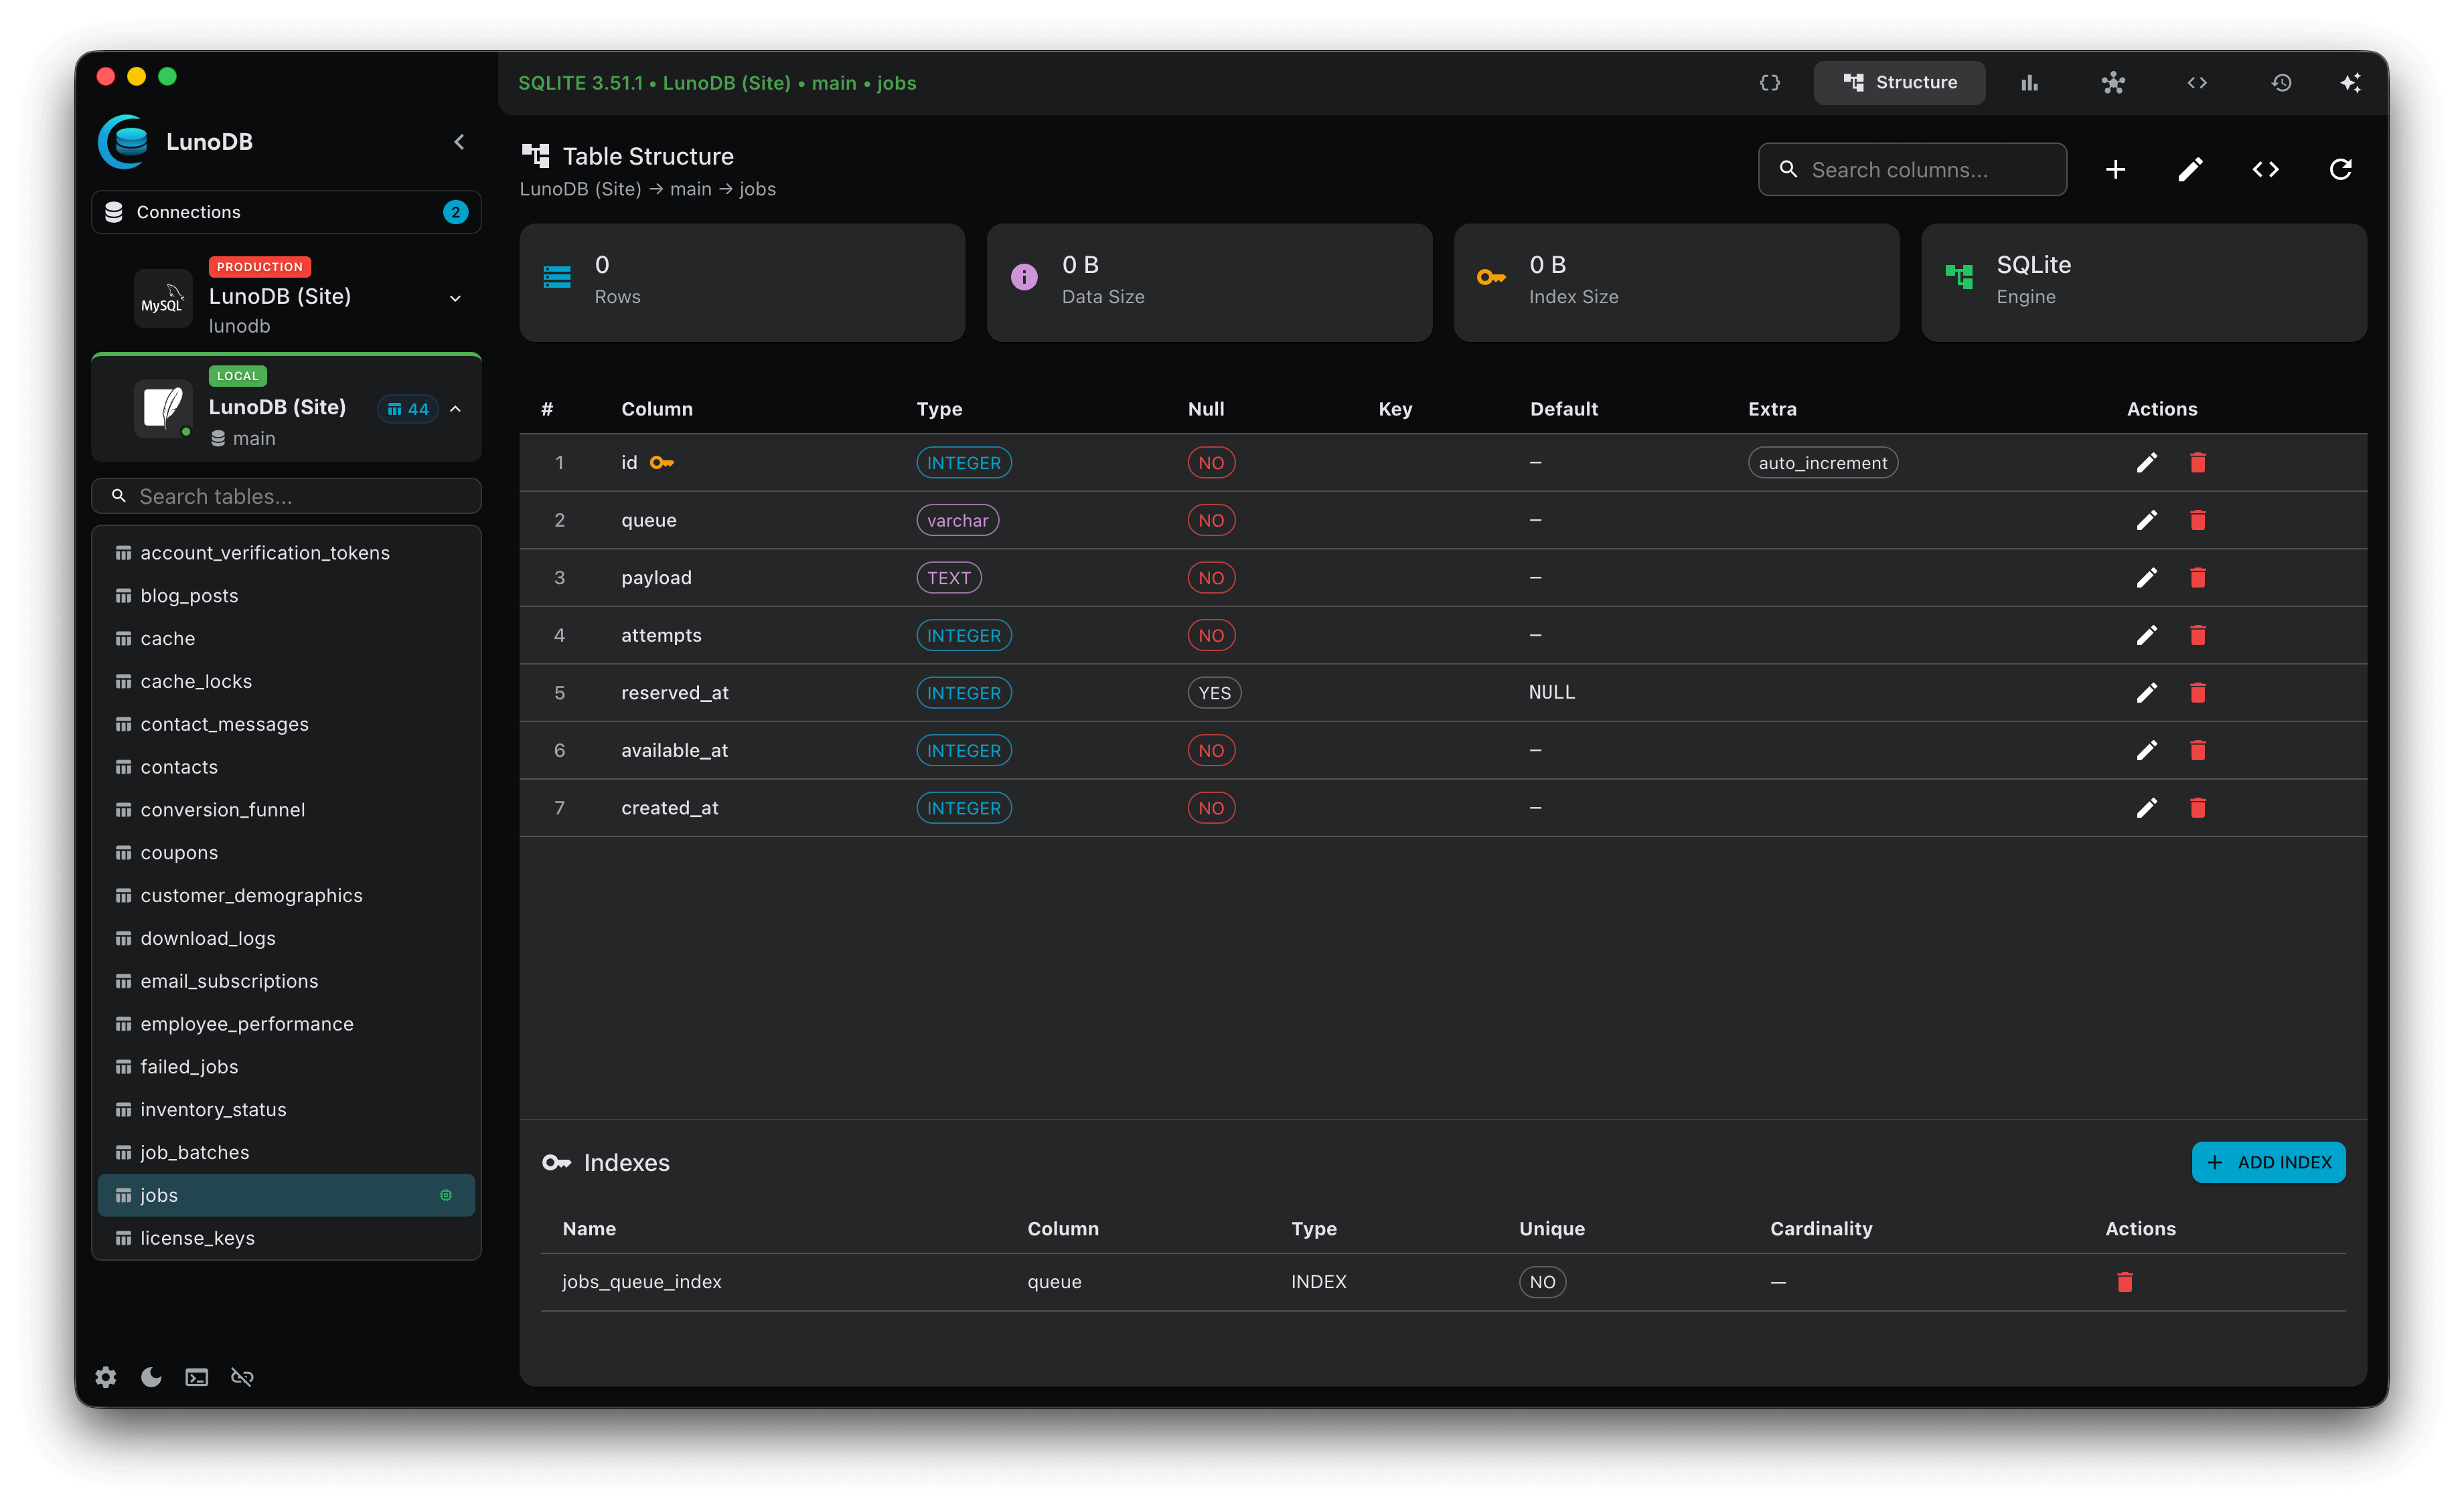Disconnect using the broken link icon
The image size is (2464, 1507).
click(242, 1376)
